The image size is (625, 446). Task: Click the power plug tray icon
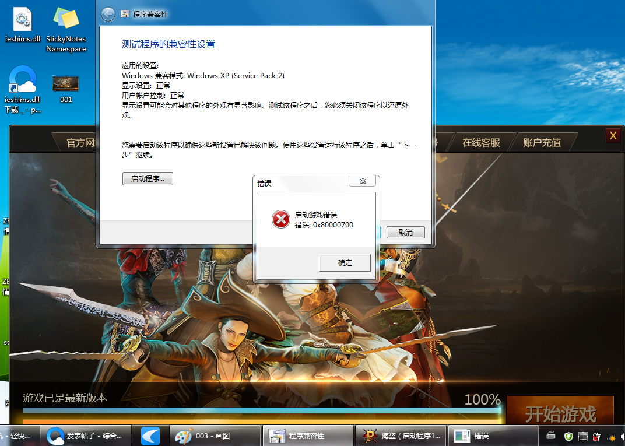[x=596, y=437]
